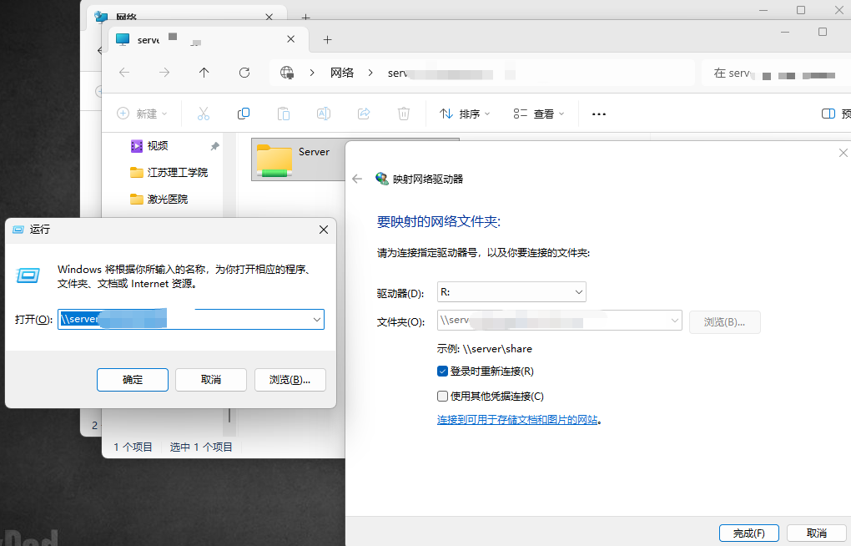Close the tab in the back 网络 window
851x546 pixels.
click(269, 17)
